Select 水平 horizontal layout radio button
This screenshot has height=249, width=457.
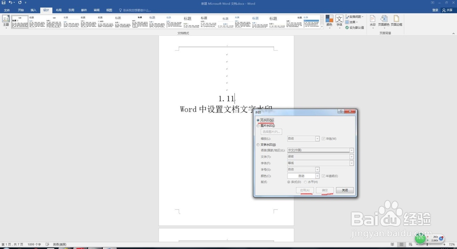click(305, 182)
